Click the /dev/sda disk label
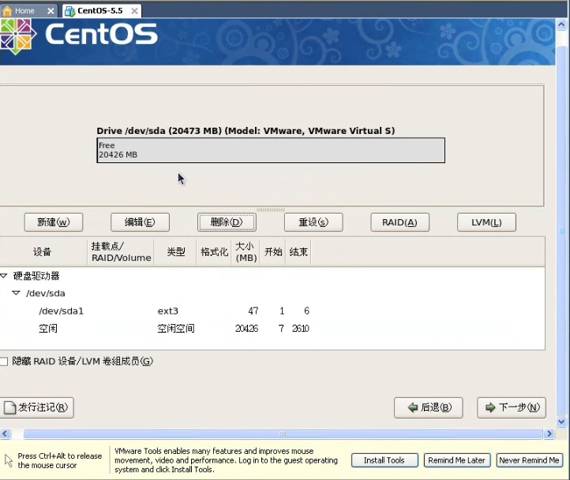 coord(46,293)
